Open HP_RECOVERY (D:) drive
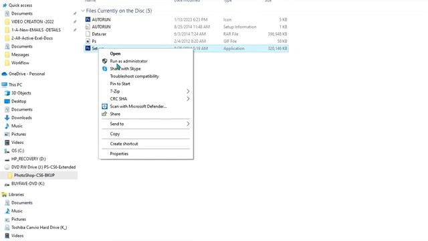This screenshot has height=241, width=428. click(x=28, y=159)
